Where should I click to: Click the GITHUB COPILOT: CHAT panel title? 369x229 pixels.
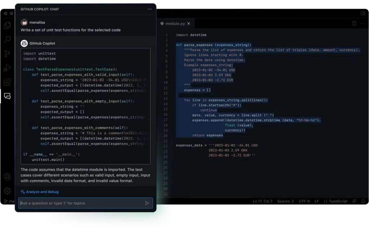pos(40,9)
